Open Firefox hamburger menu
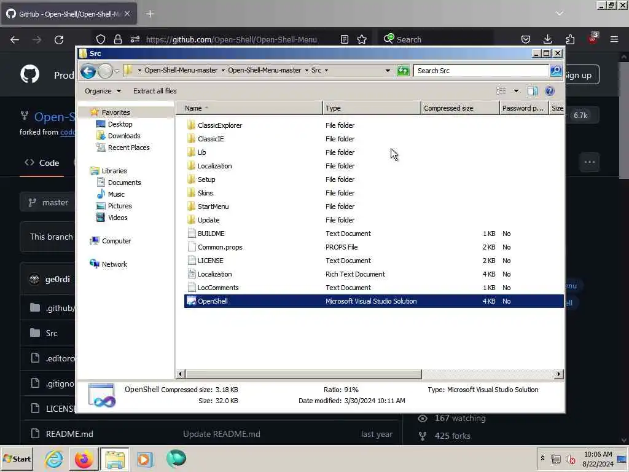The width and height of the screenshot is (629, 472). pos(614,39)
